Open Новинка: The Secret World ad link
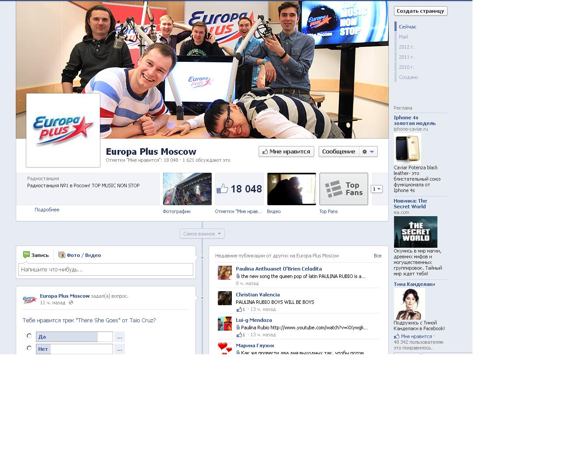561x449 pixels. click(410, 203)
